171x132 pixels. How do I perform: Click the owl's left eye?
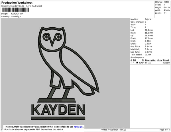(46, 37)
